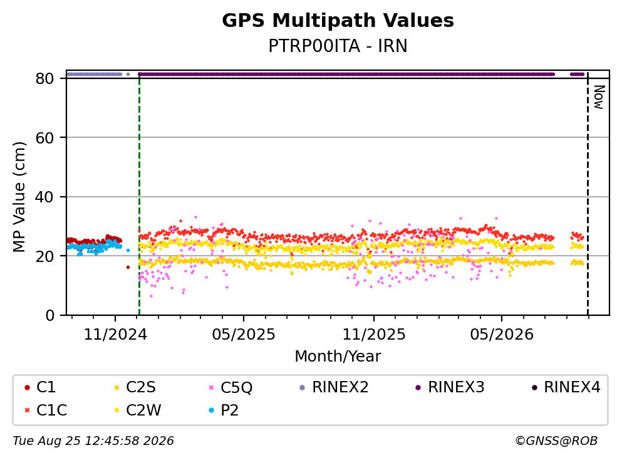622x460 pixels.
Task: Click the 'Now' dashed line label
Action: tap(599, 97)
